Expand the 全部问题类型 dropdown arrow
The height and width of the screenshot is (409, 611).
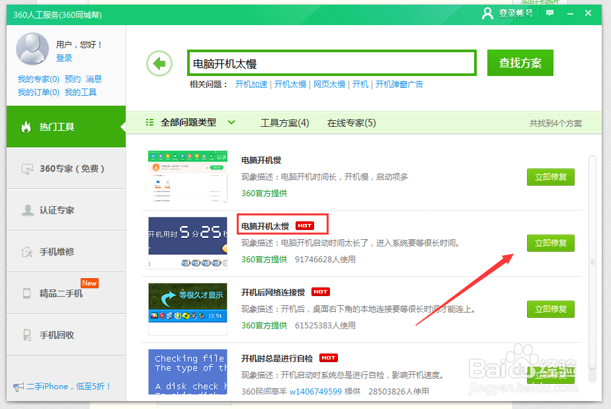point(231,122)
